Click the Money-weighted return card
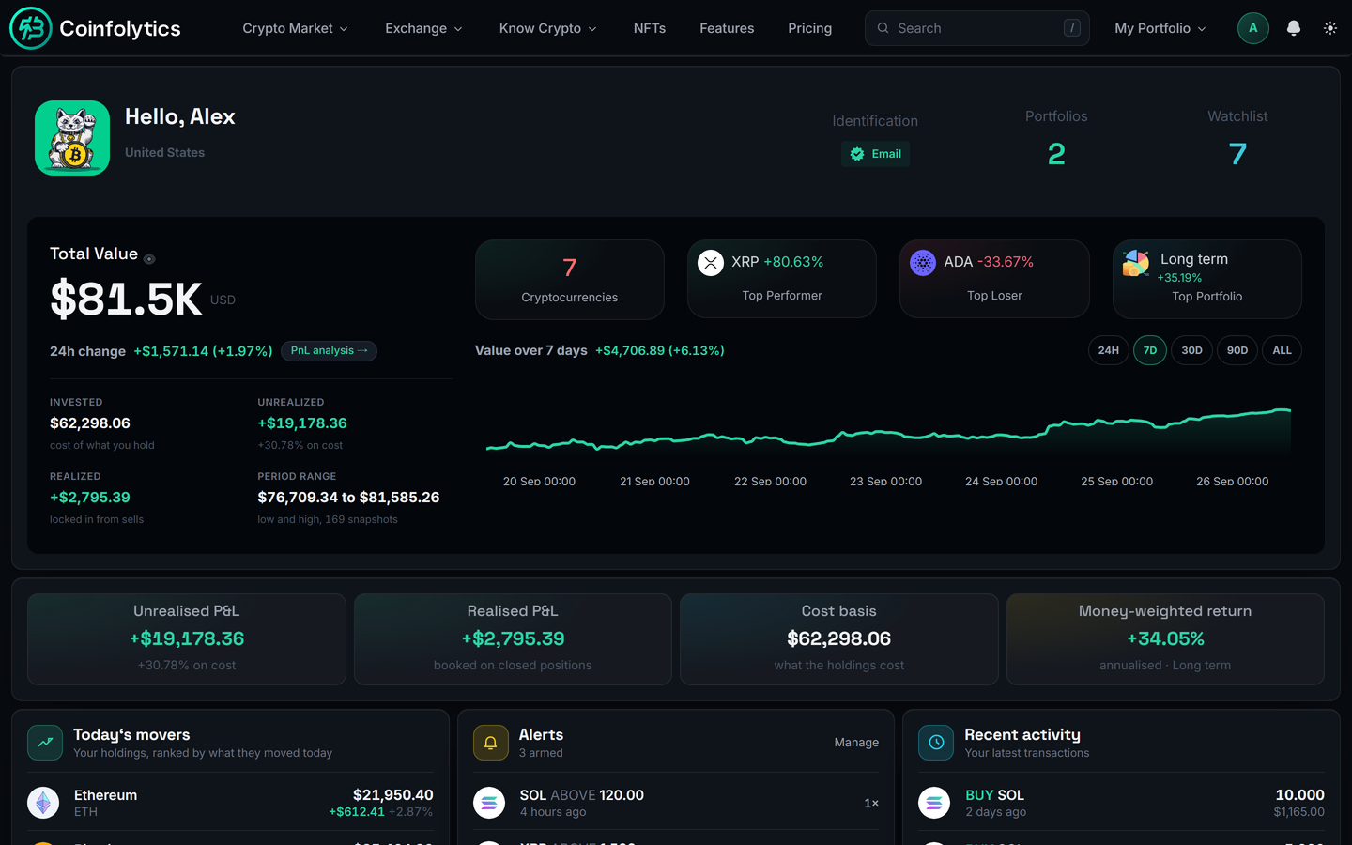Image resolution: width=1352 pixels, height=845 pixels. click(x=1165, y=638)
